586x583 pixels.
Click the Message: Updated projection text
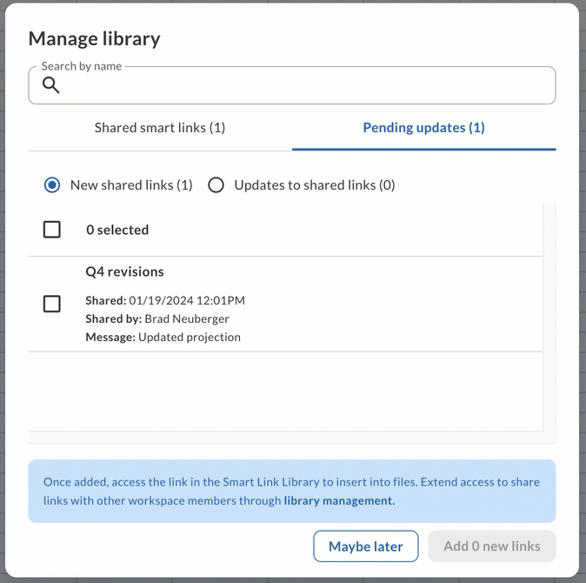(163, 338)
